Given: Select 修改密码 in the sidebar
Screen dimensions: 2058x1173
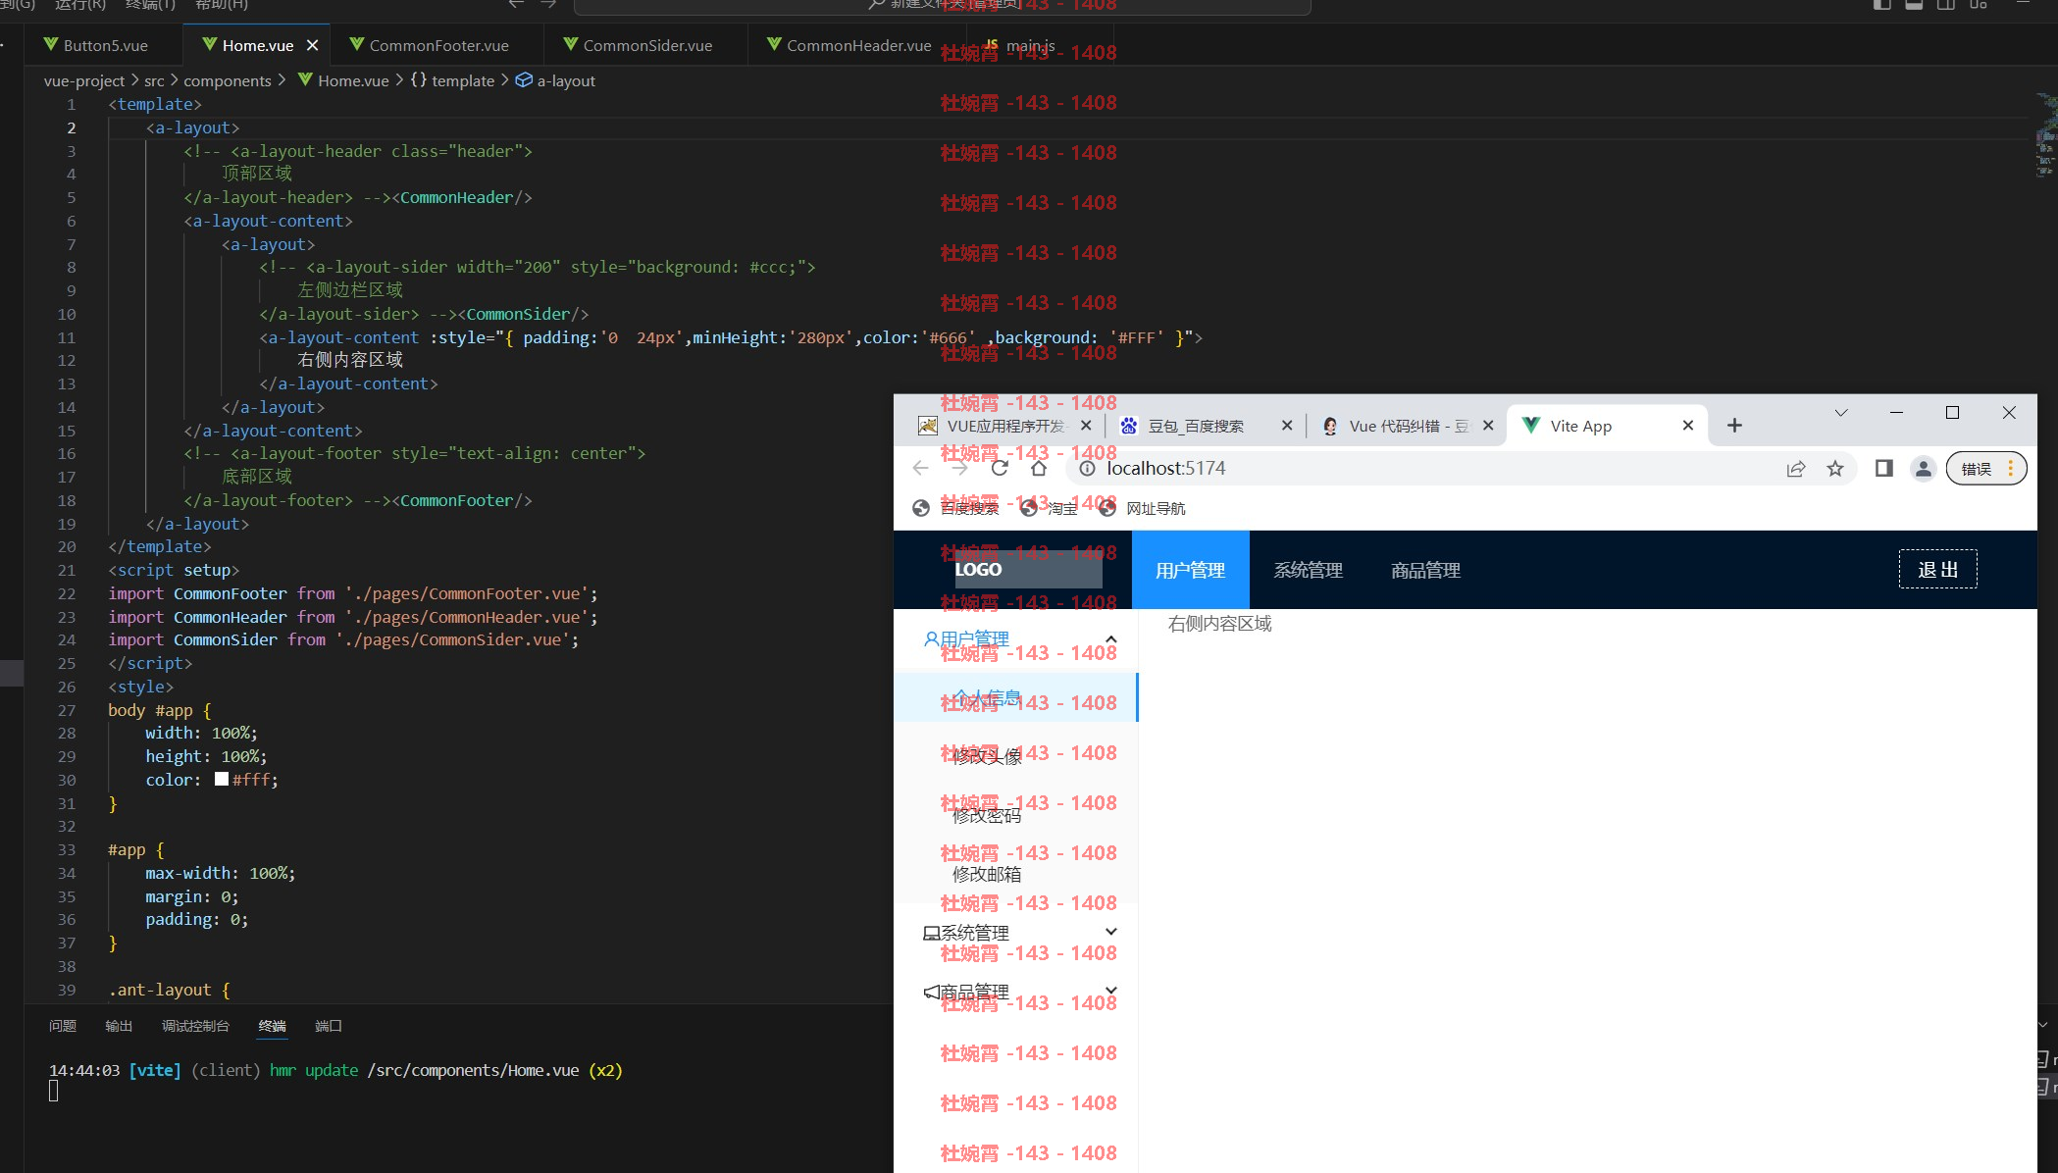Looking at the screenshot, I should point(1015,815).
